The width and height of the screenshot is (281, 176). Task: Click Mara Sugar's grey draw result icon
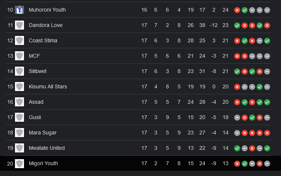tap(237, 133)
